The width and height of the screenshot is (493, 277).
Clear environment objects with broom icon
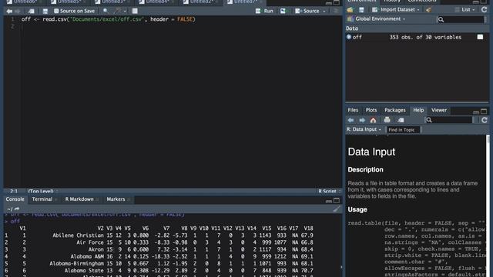click(x=428, y=10)
